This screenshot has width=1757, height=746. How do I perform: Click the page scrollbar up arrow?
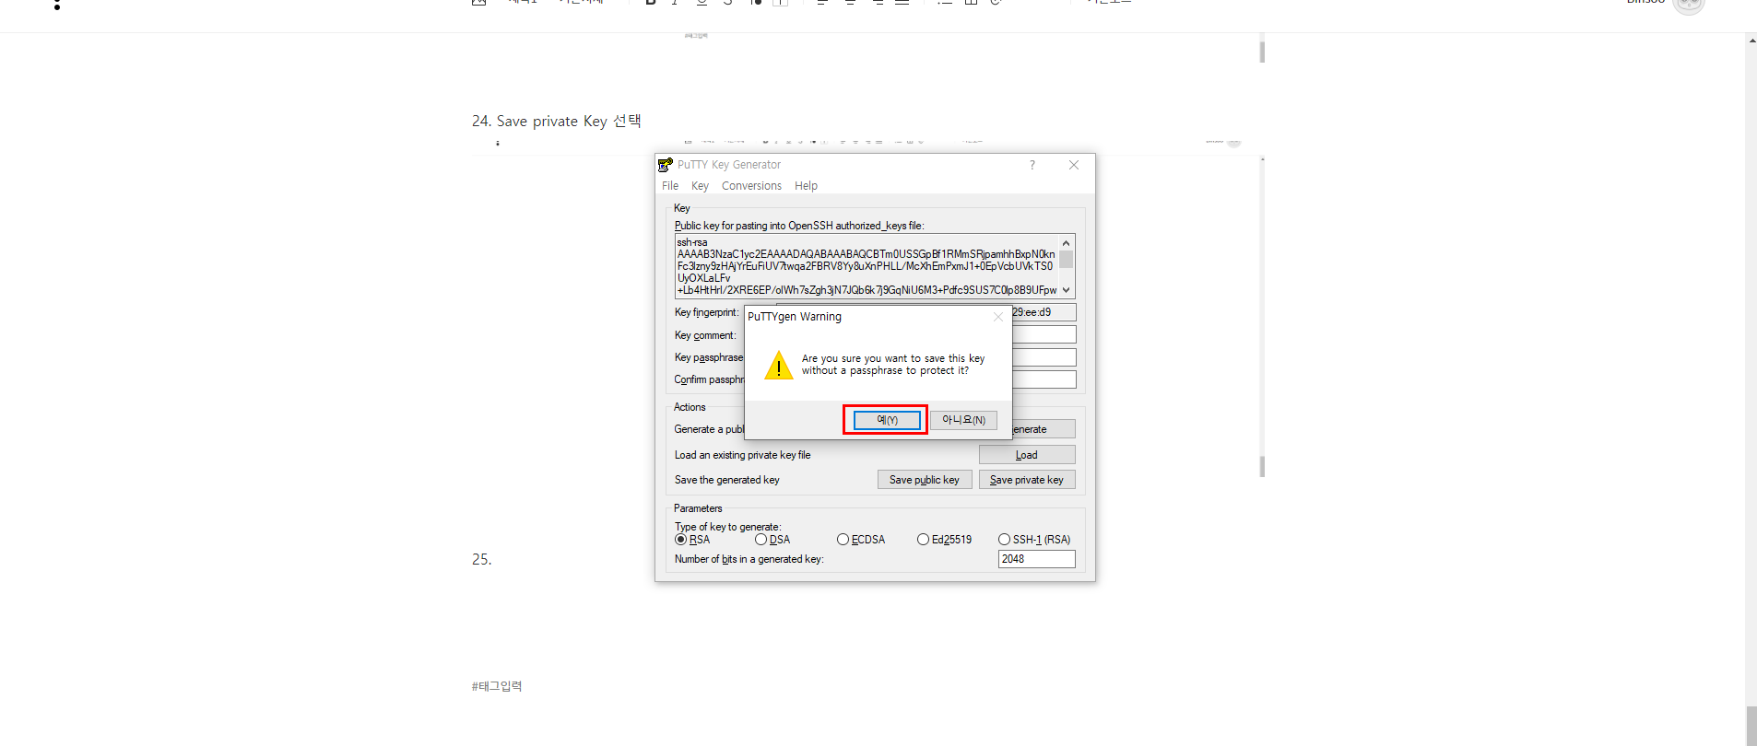click(1751, 40)
